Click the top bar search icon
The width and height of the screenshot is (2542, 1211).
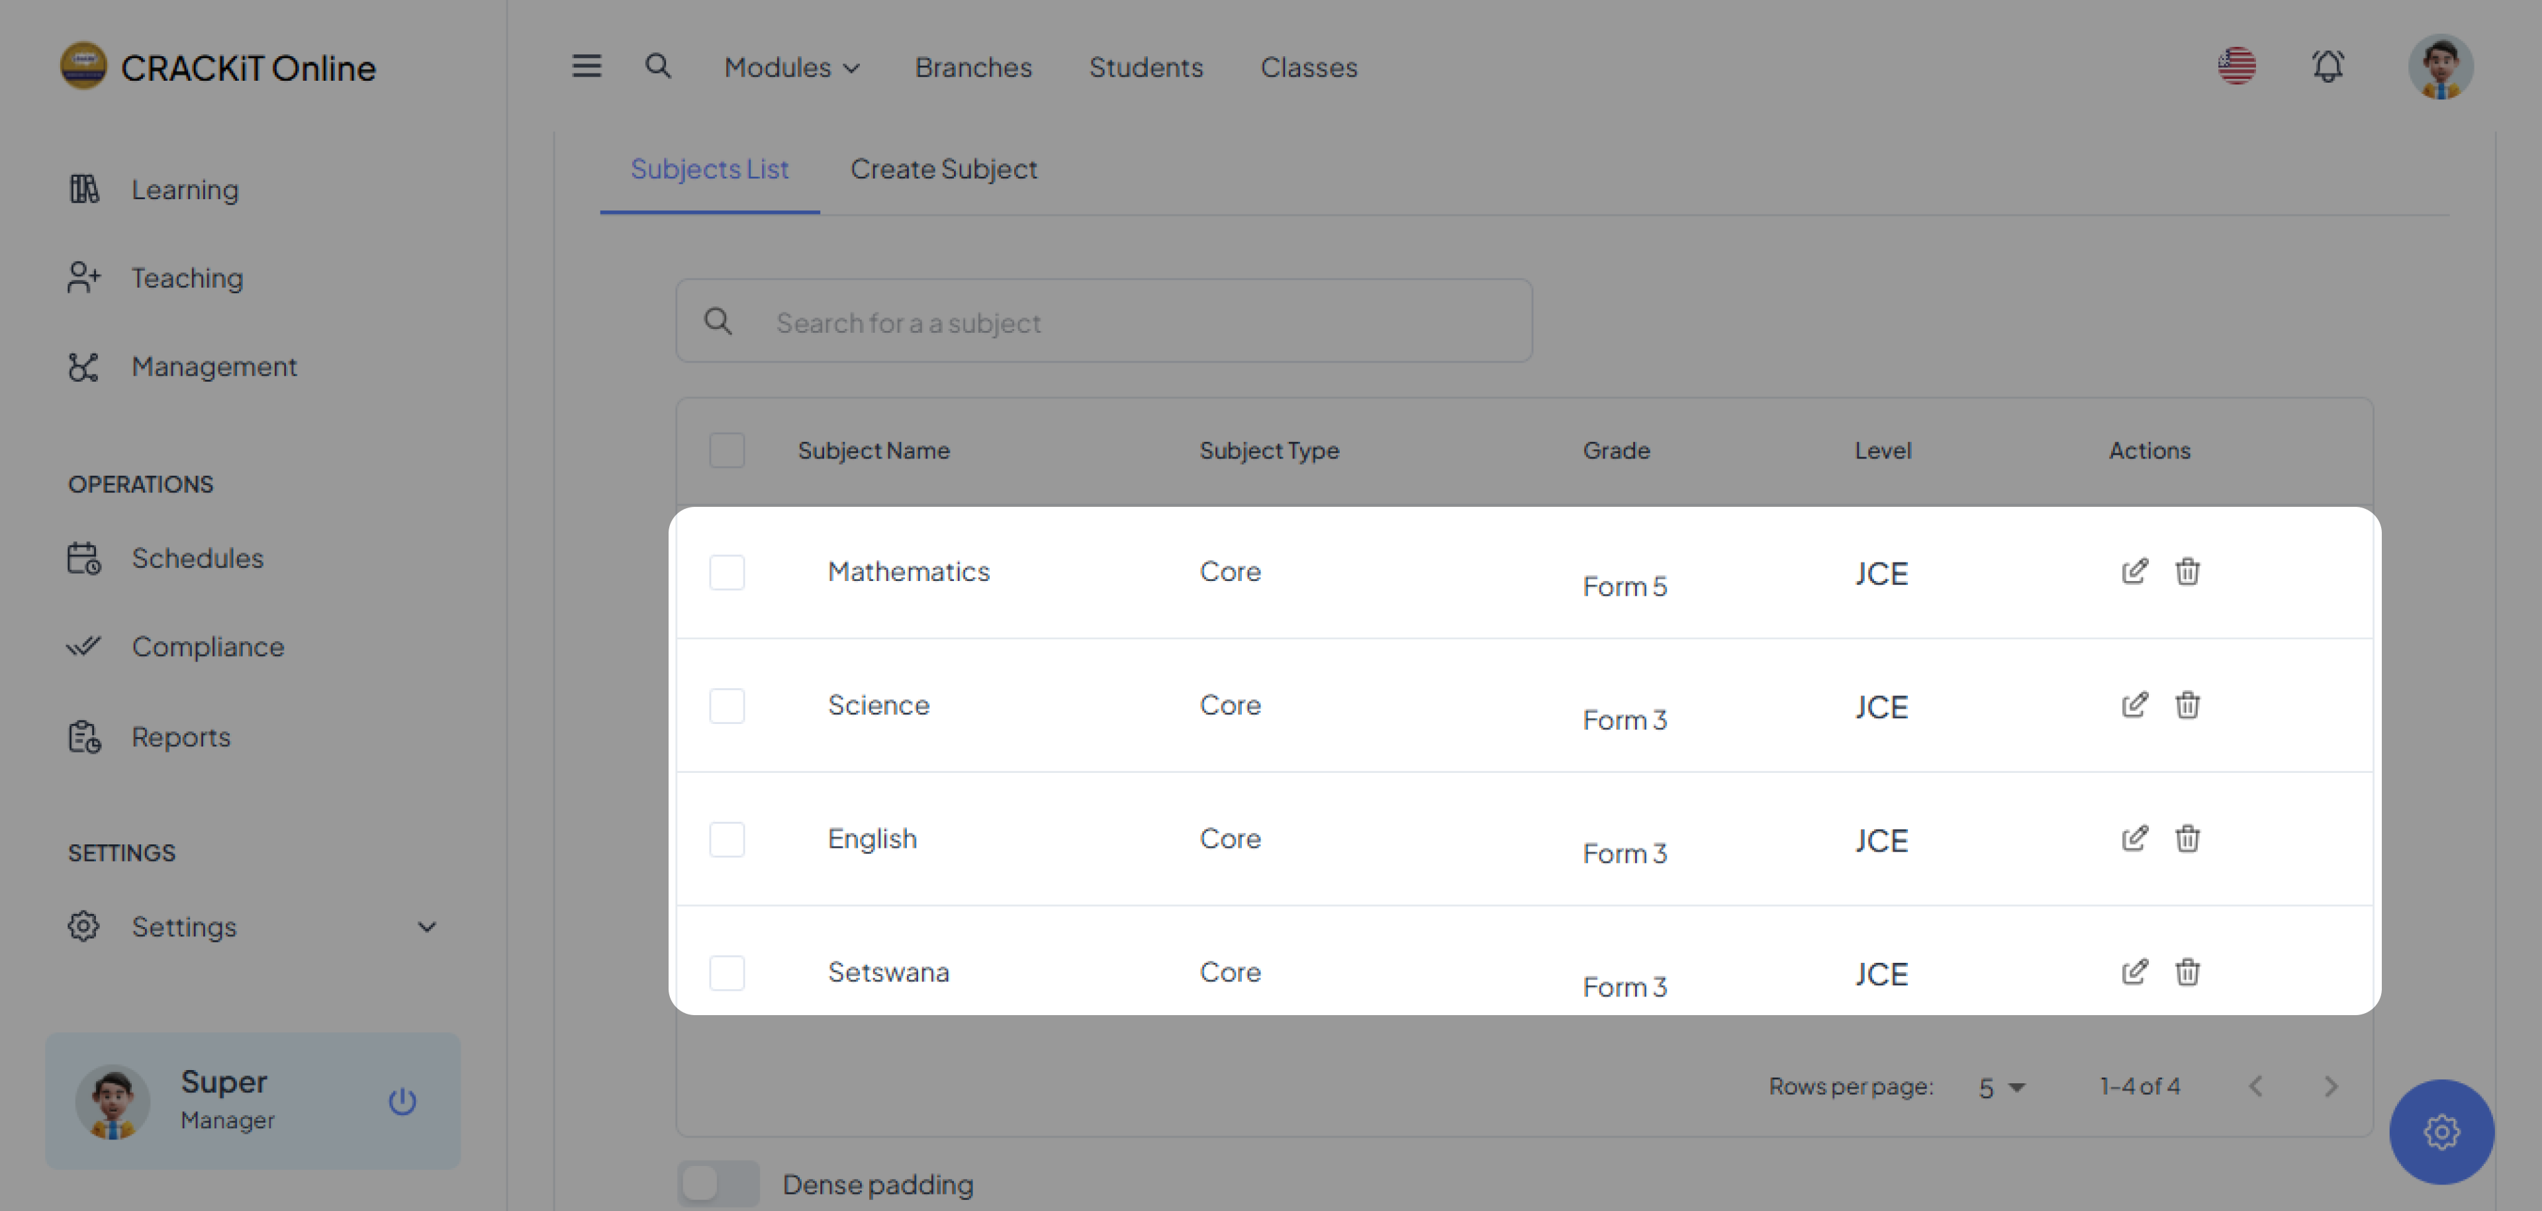click(657, 66)
